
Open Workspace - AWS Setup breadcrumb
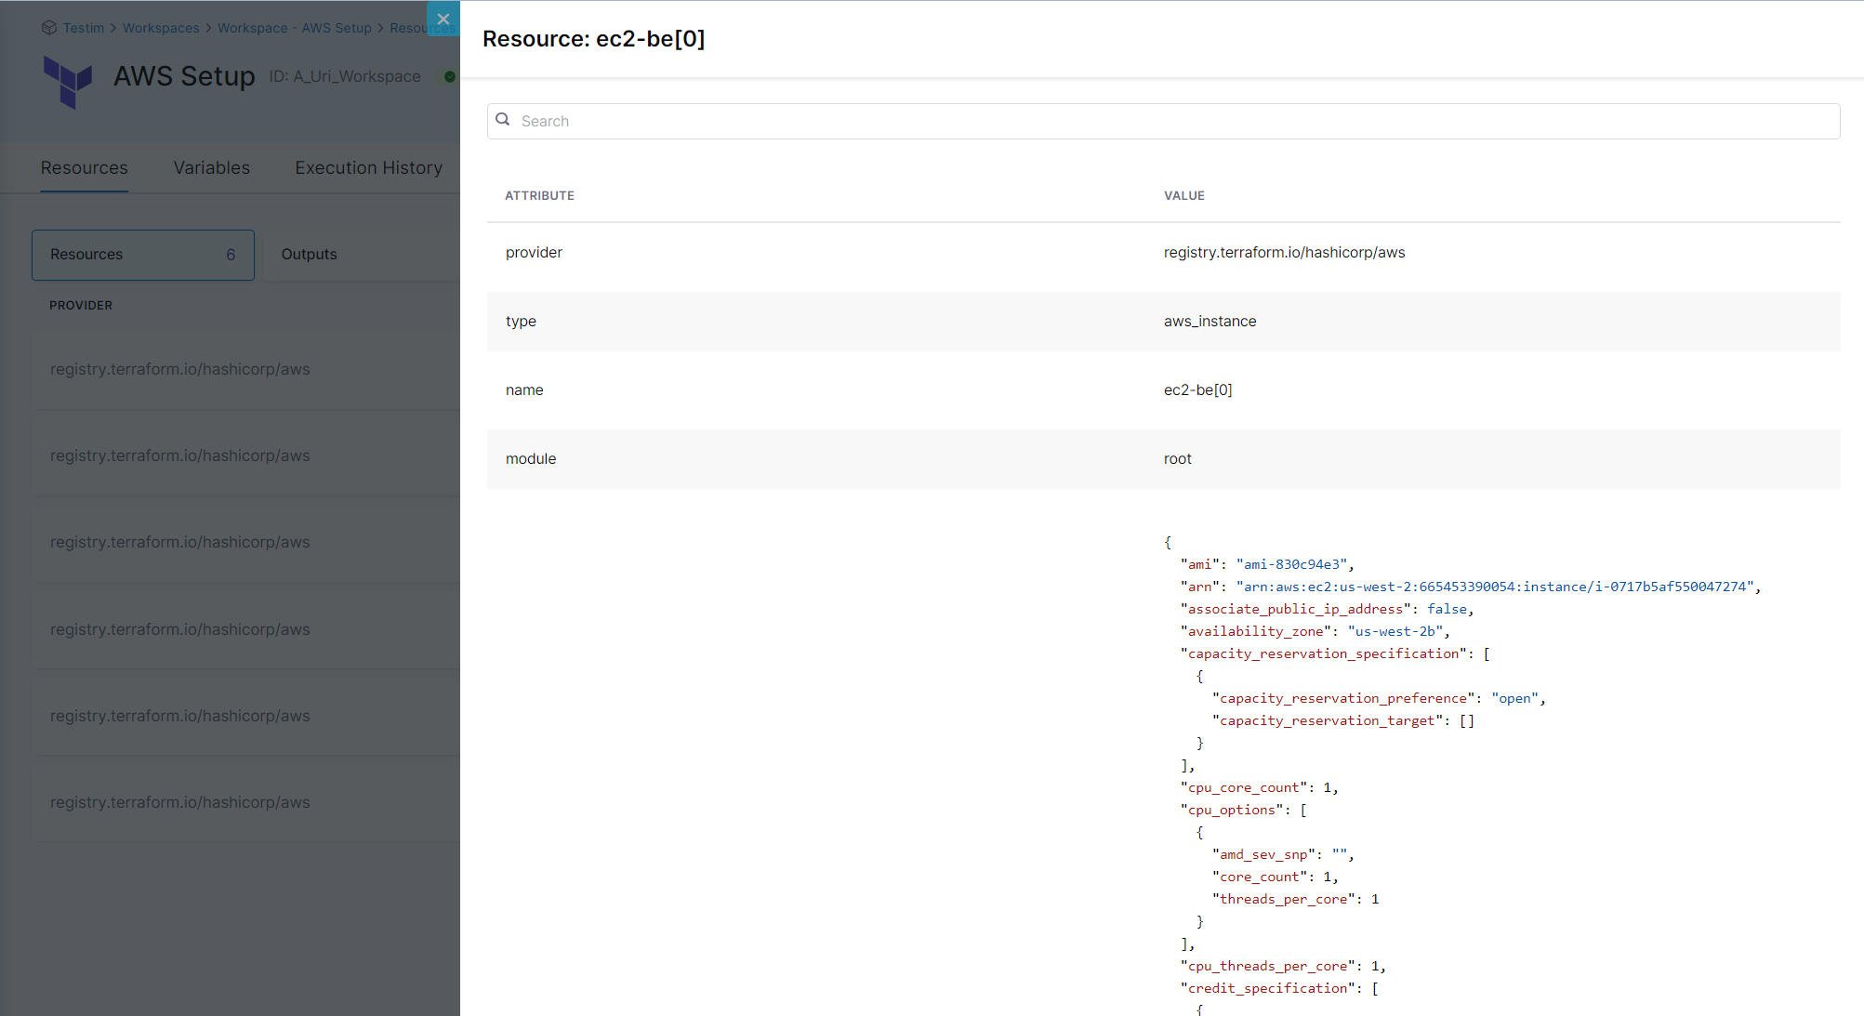point(294,28)
